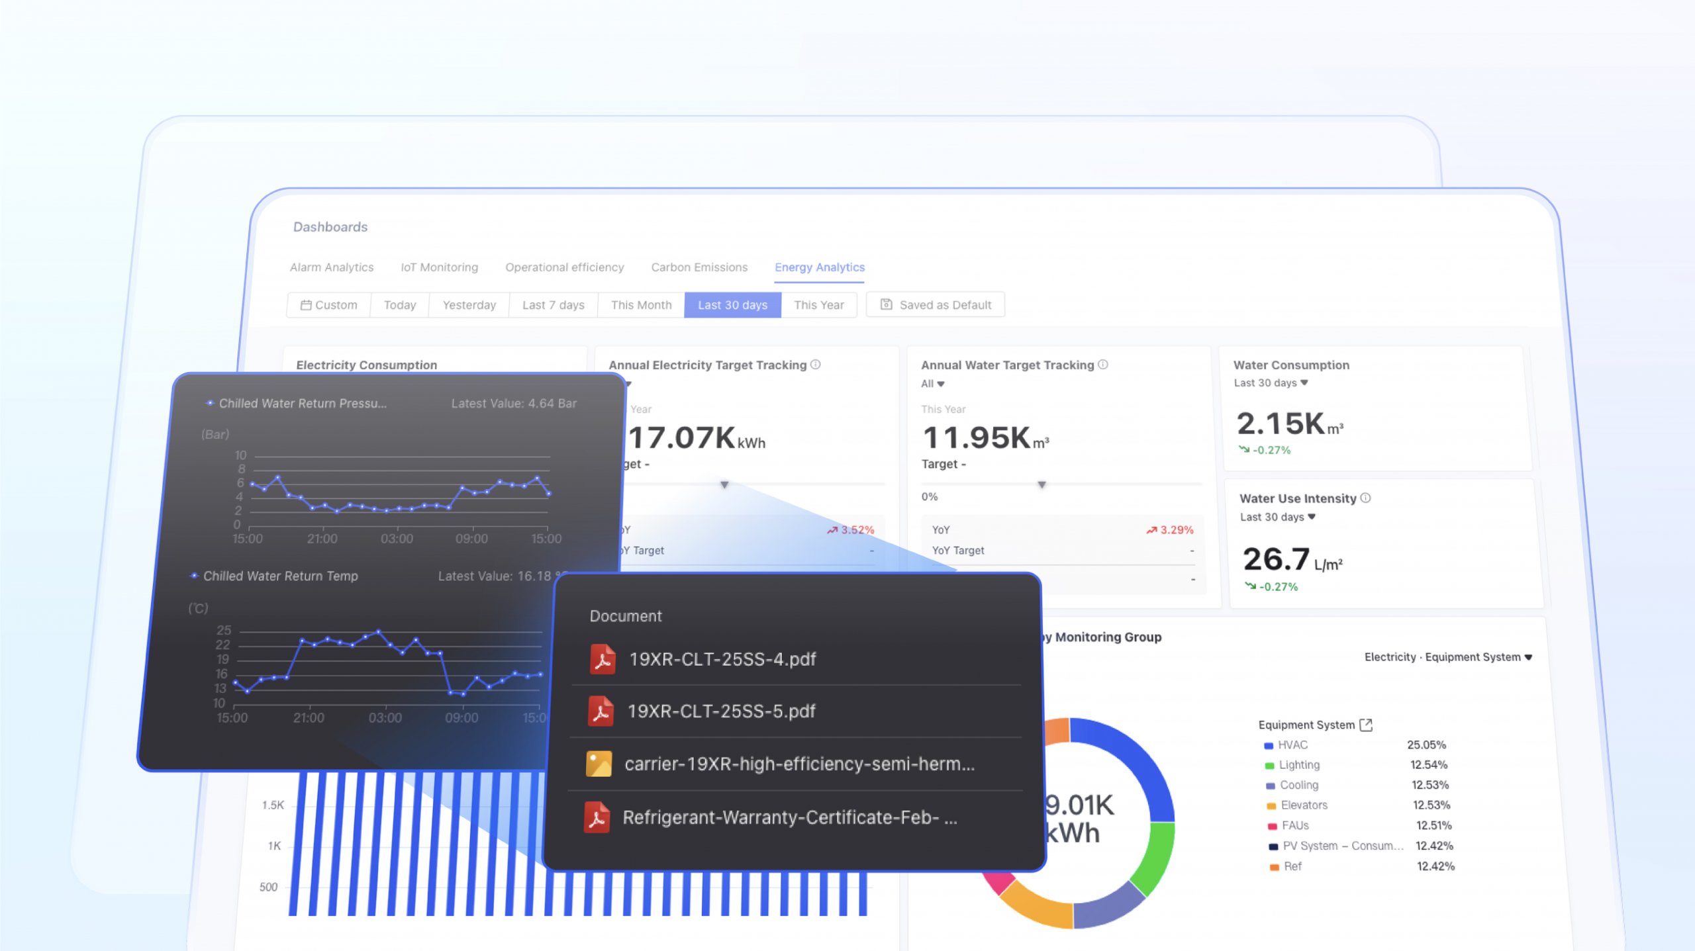Image resolution: width=1695 pixels, height=951 pixels.
Task: Click the water target progress marker triangle
Action: click(x=1041, y=485)
